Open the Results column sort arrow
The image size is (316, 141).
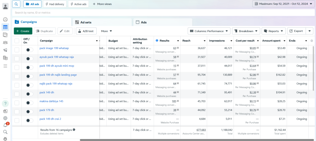(x=178, y=41)
